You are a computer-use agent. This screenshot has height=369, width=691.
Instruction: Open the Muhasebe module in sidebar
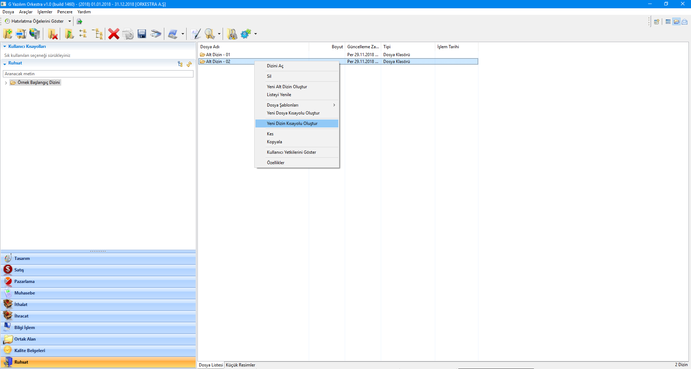tap(24, 293)
